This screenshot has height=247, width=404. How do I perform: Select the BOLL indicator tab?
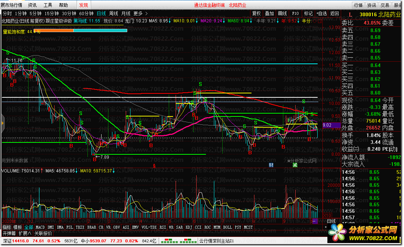coord(227,227)
